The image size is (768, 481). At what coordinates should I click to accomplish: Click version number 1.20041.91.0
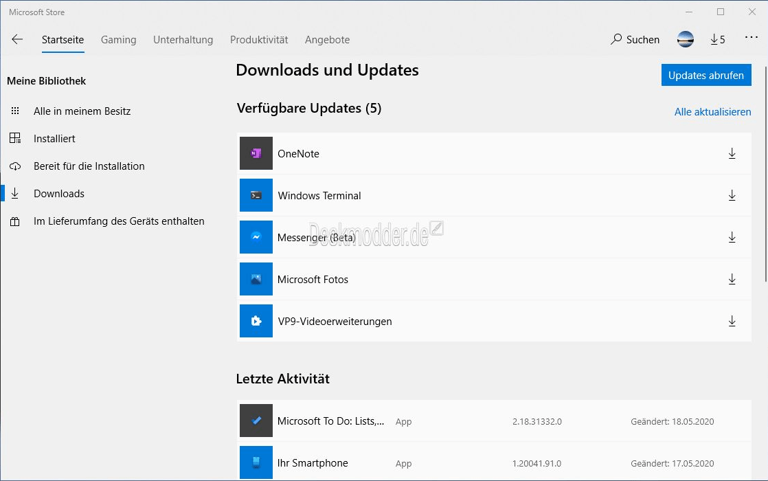pos(537,463)
